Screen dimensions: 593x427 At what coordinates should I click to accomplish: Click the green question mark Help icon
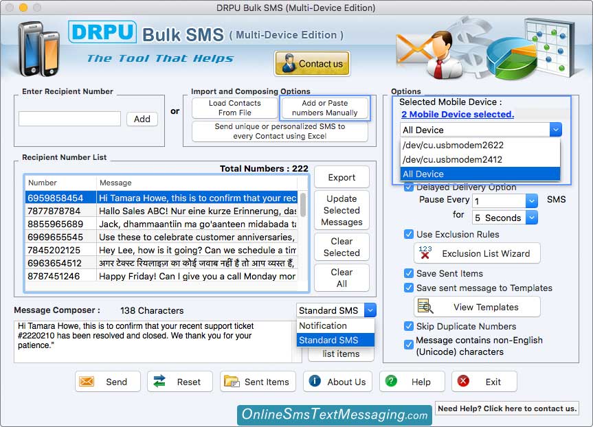(391, 381)
